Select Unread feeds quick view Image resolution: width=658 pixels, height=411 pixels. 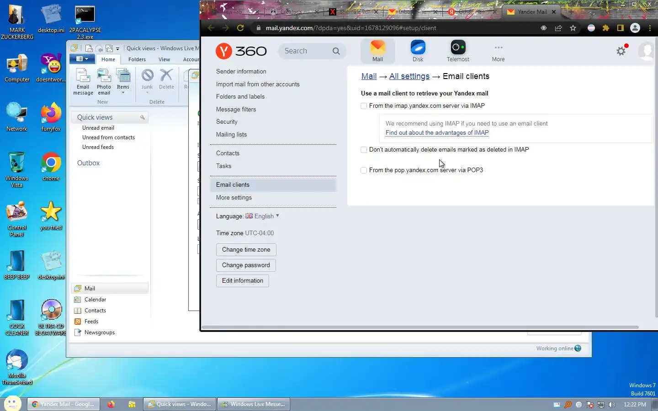coord(98,147)
